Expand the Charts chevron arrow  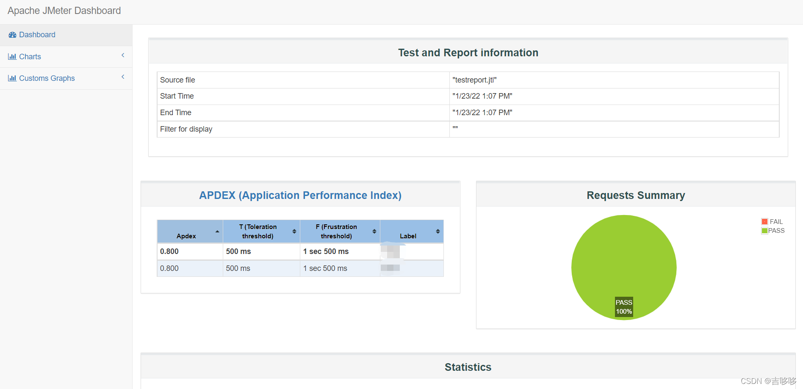(x=123, y=55)
